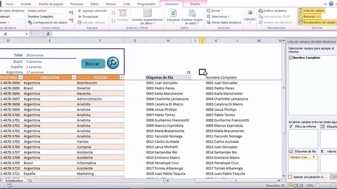Click the horizontal scrollbar of worksheet
The image size is (337, 189).
(x=236, y=181)
